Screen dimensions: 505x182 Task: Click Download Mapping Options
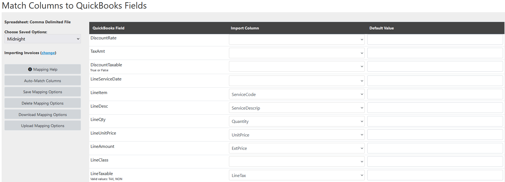click(43, 115)
